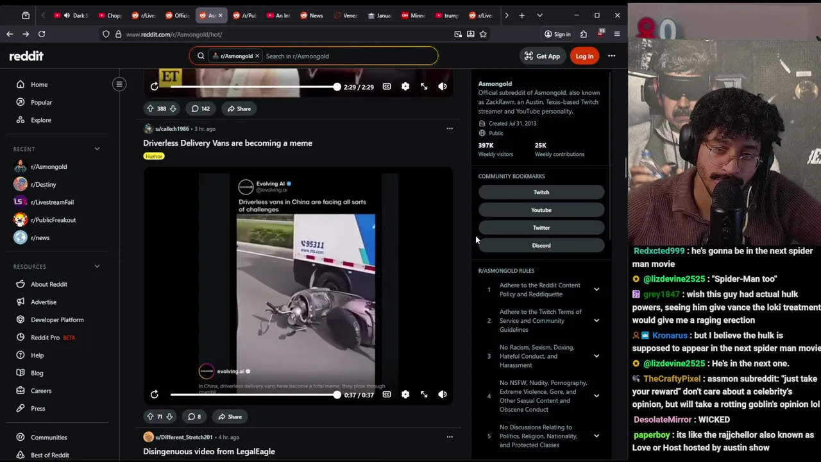
Task: Open a new browser tab
Action: (522, 15)
